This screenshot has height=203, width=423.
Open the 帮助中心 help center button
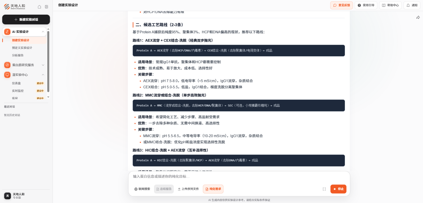click(x=390, y=5)
